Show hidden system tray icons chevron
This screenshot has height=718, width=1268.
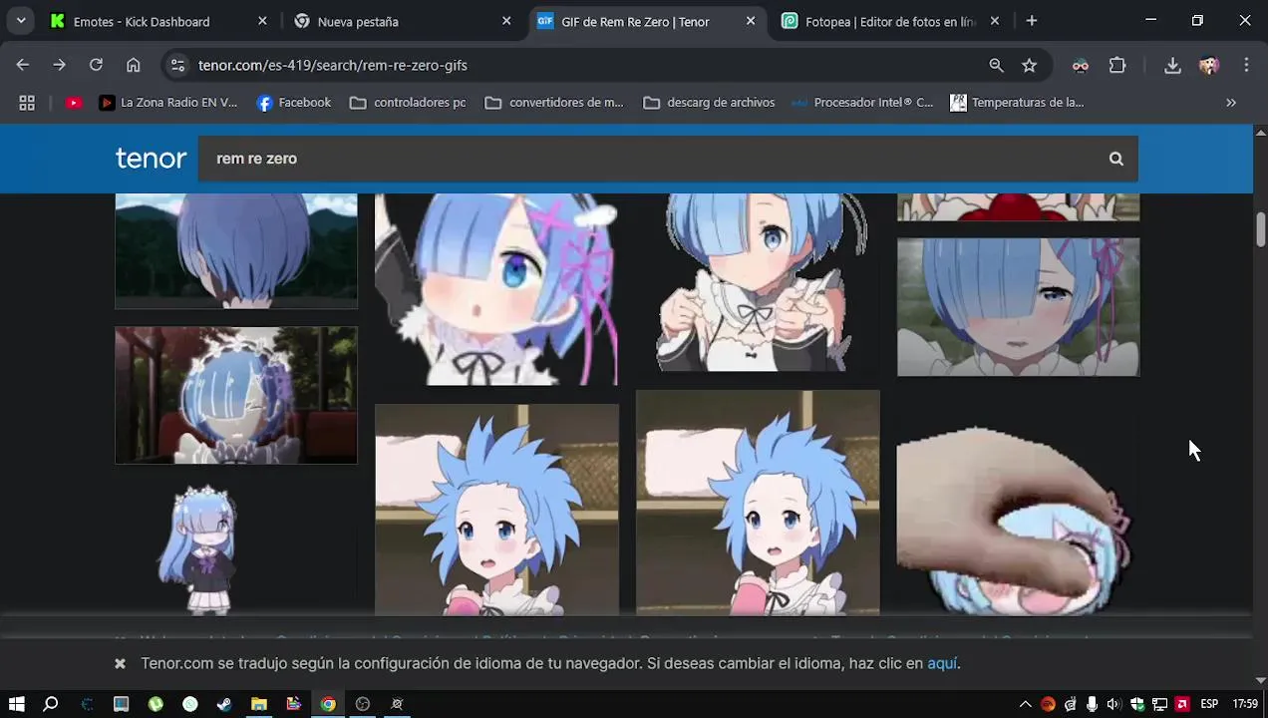1025,704
